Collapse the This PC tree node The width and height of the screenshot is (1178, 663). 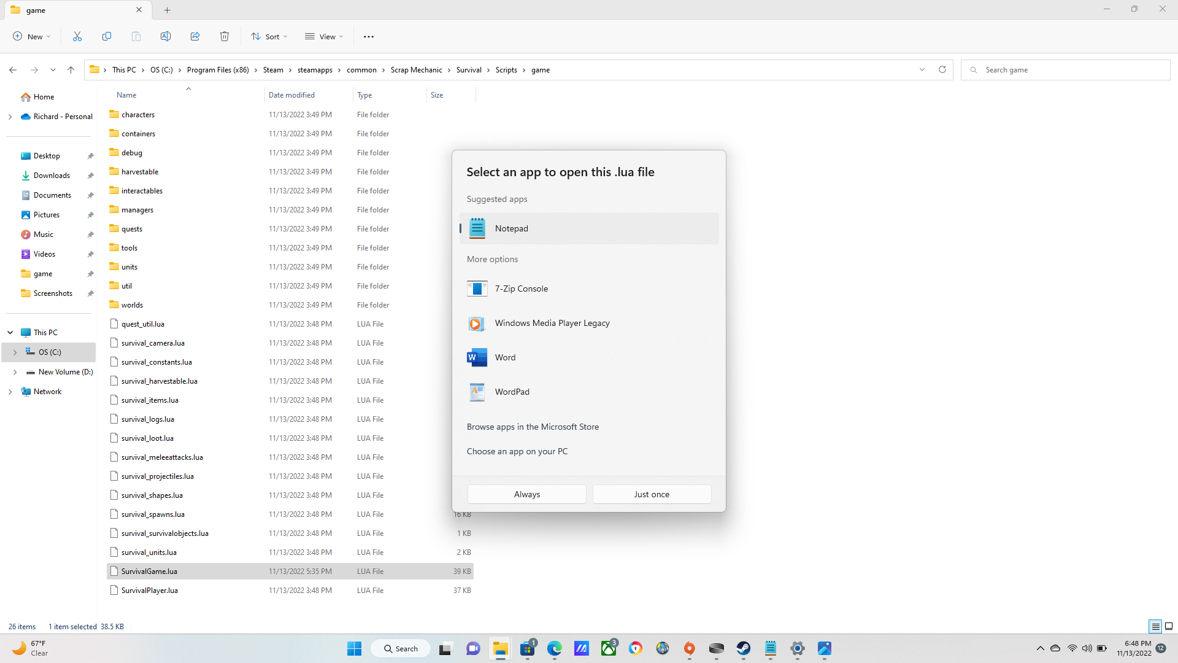pos(10,333)
